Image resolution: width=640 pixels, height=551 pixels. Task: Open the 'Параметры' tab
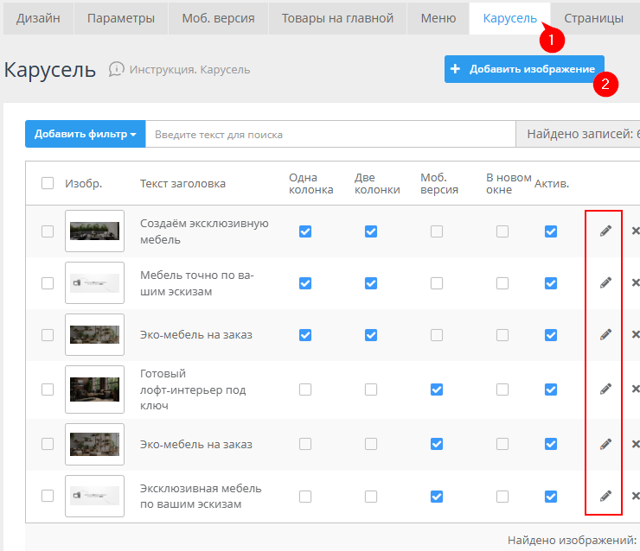pos(121,18)
